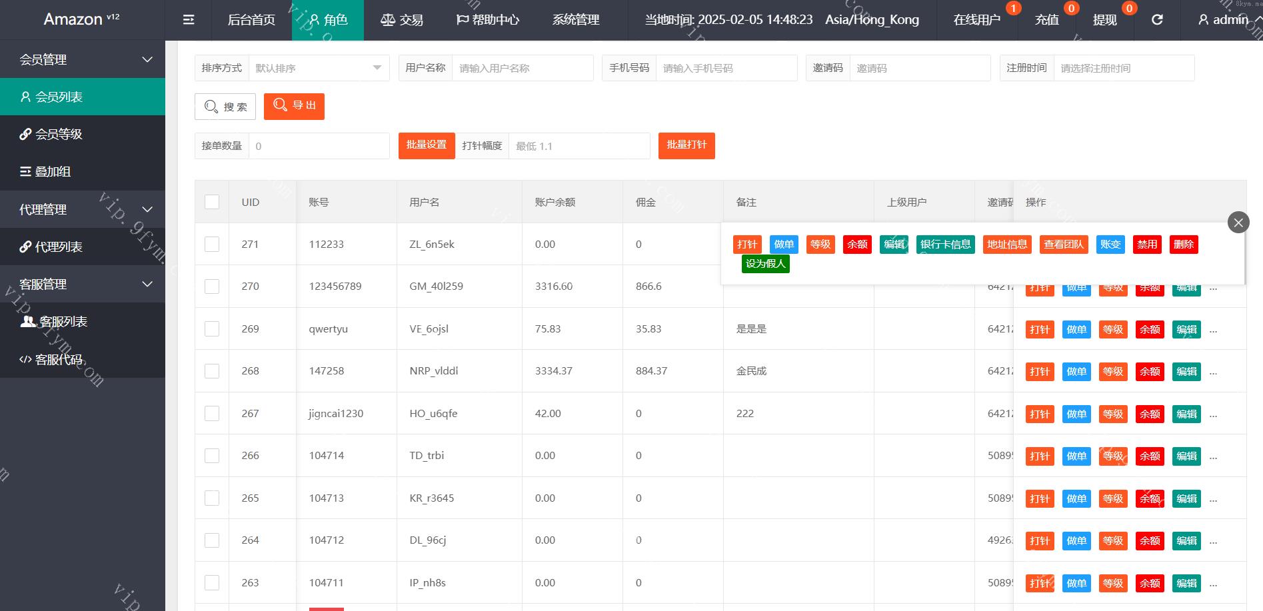Toggle the select-all checkbox in table header
The height and width of the screenshot is (611, 1263).
click(x=212, y=202)
